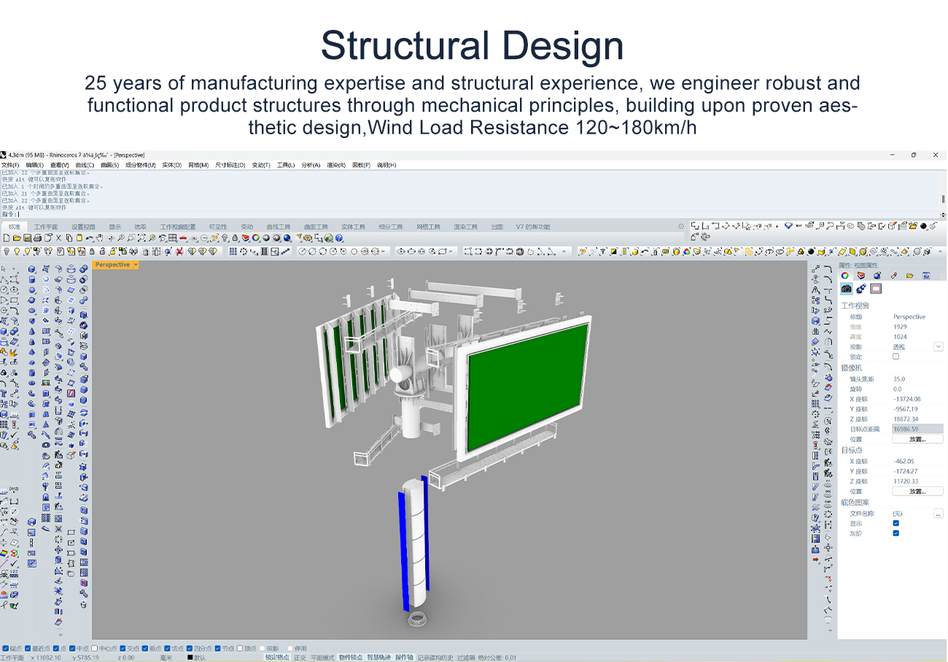Click the Open file folder icon

click(x=17, y=238)
